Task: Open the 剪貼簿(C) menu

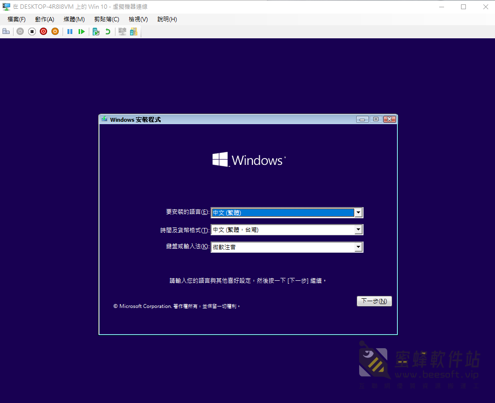Action: pos(107,19)
